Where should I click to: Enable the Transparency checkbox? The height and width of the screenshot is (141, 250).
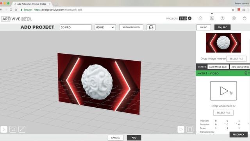[198, 132]
